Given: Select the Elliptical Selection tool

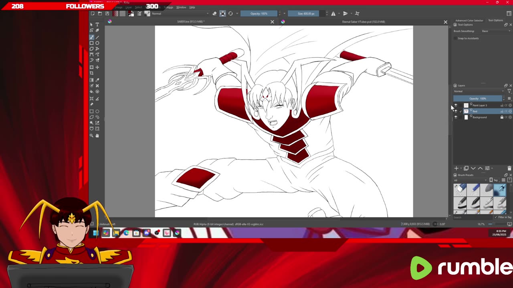Looking at the screenshot, I should (x=97, y=112).
